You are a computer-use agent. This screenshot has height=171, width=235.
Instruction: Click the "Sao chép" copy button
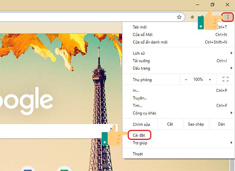(x=196, y=124)
